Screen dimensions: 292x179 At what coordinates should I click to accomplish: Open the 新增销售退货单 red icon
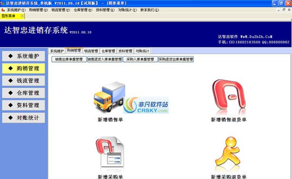229,97
